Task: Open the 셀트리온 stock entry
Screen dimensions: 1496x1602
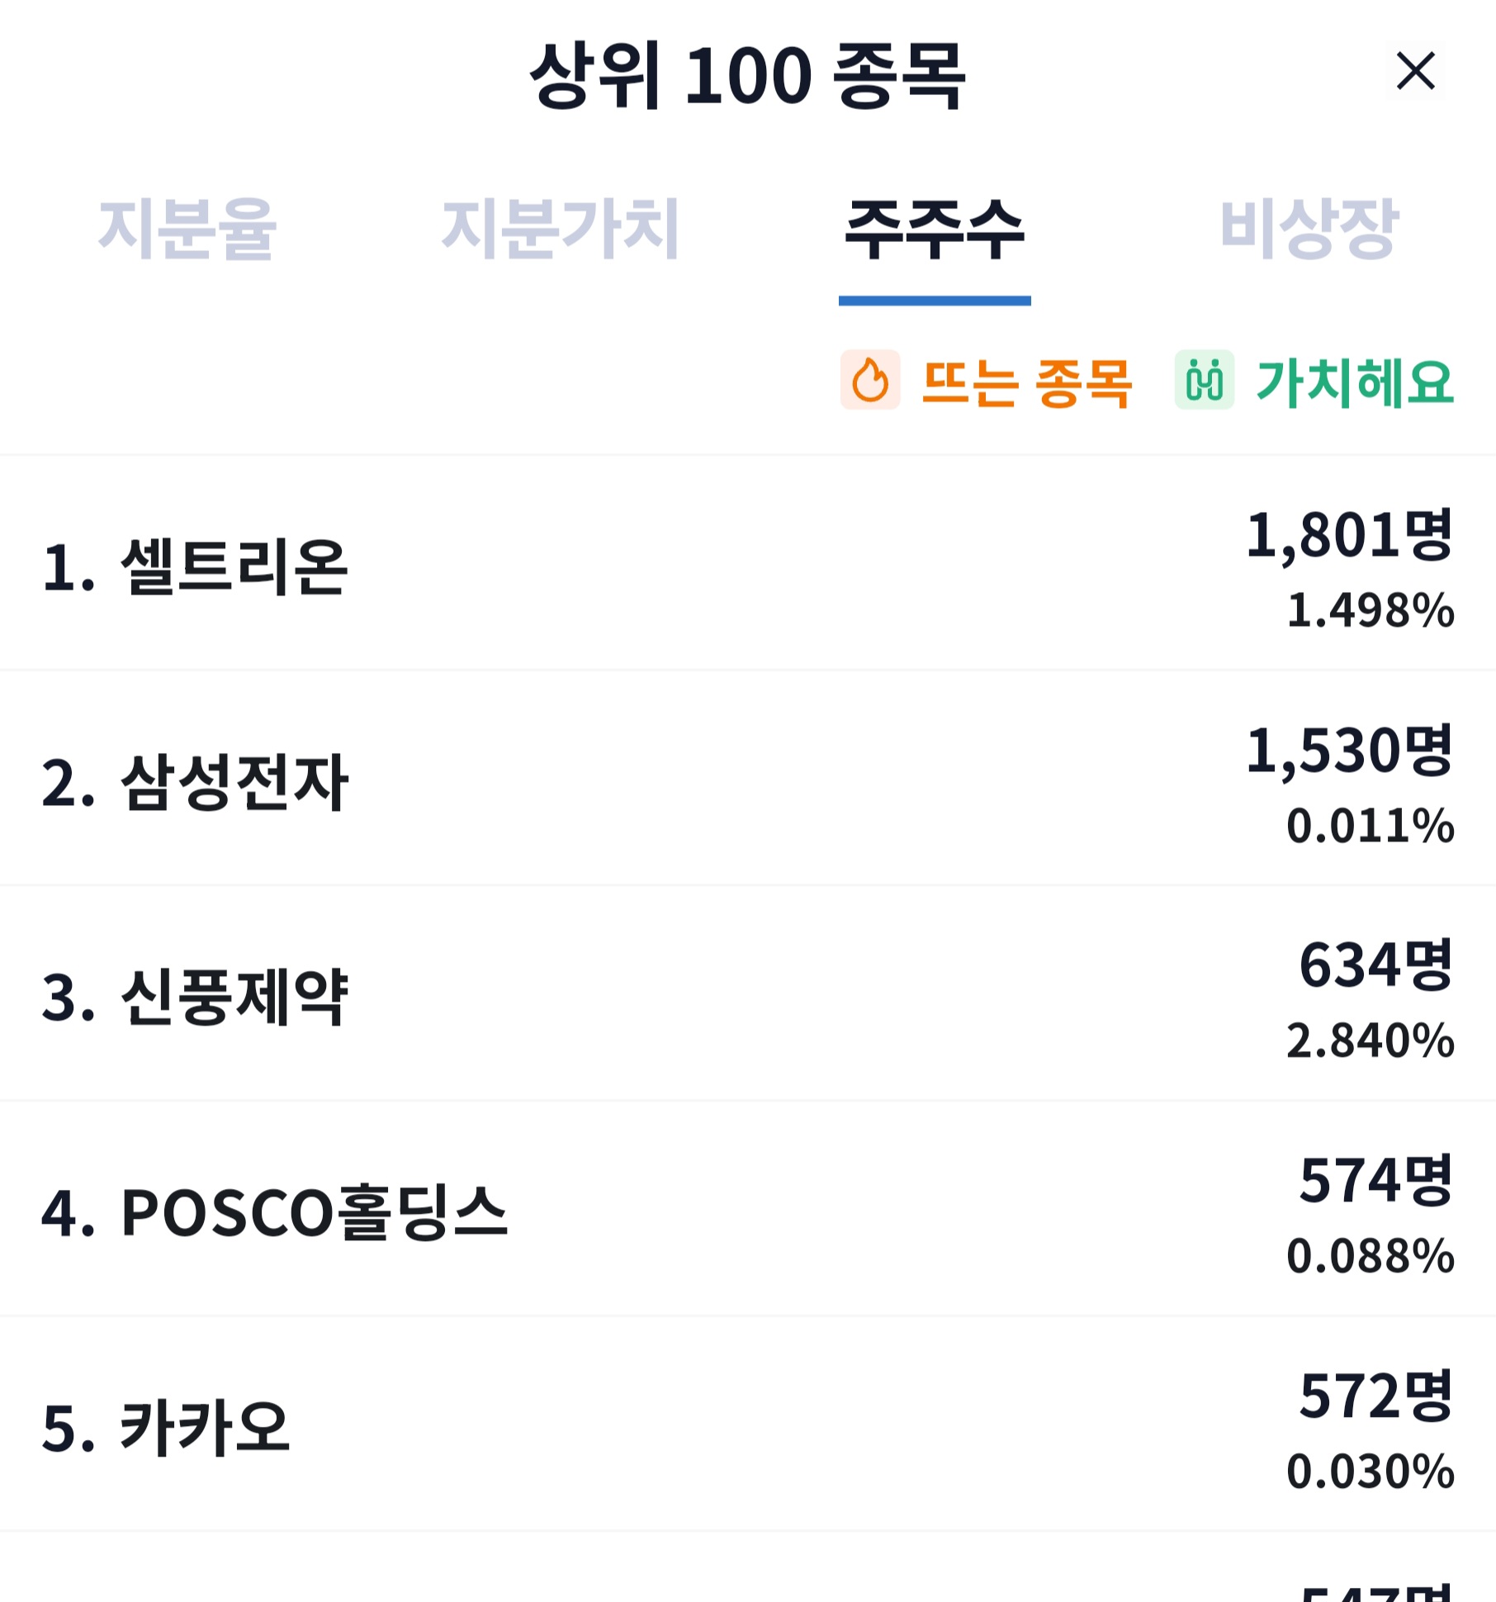Action: pos(748,563)
